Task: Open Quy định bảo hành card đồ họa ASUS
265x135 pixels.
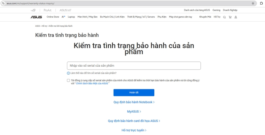Action: [x=134, y=121]
